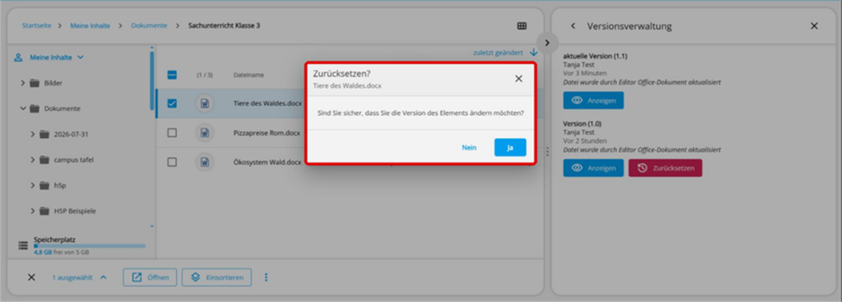Go back using the Versionsverwaltung back arrow
Viewport: 842px width, 302px height.
click(x=573, y=25)
